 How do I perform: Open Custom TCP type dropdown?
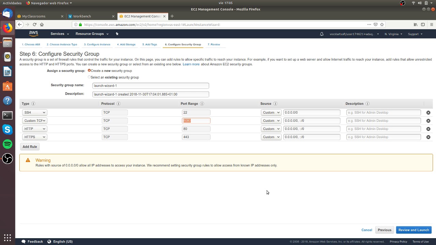[34, 121]
